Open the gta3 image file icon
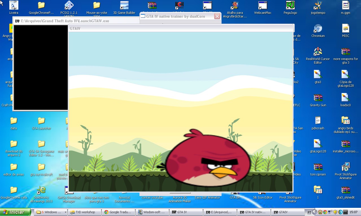The height and width of the screenshot is (216, 361). coord(318,75)
